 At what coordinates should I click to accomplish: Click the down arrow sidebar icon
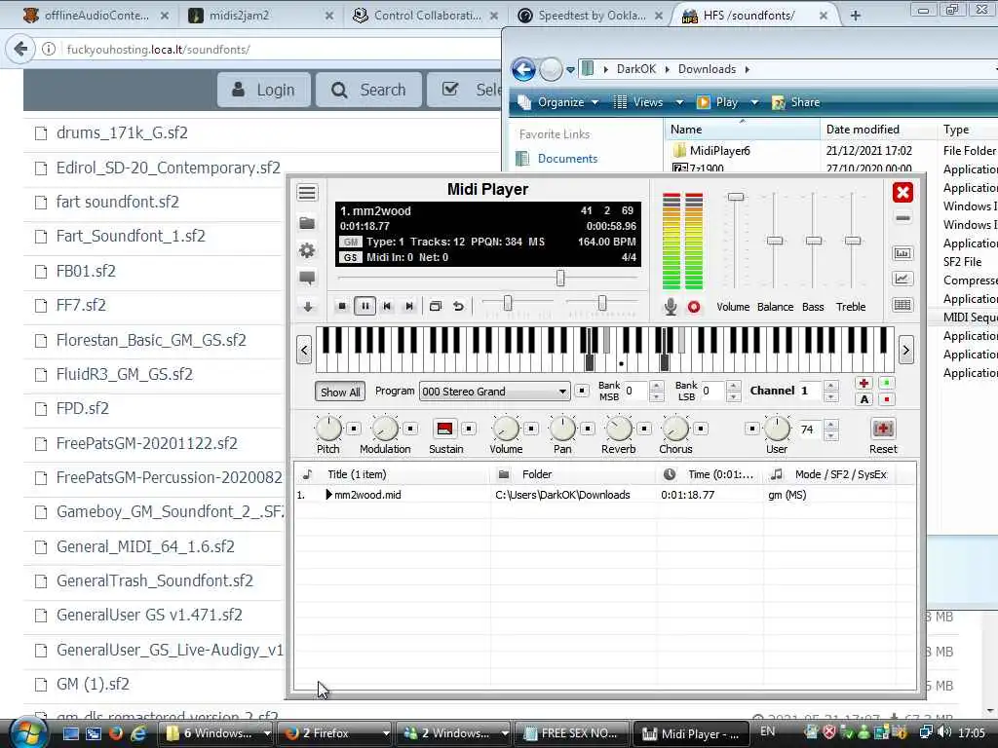point(307,307)
